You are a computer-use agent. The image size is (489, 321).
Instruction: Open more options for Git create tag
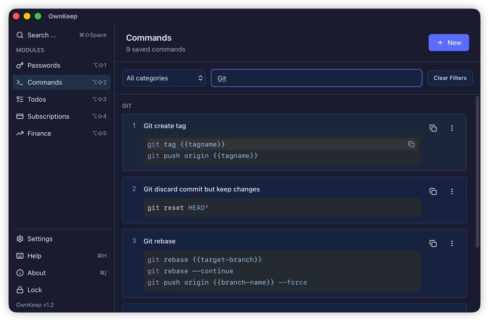point(452,128)
